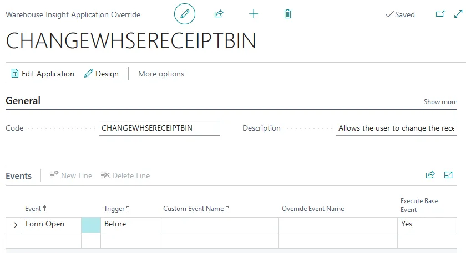Click the expand page diagonal arrows icon
The width and height of the screenshot is (466, 253).
[458, 14]
